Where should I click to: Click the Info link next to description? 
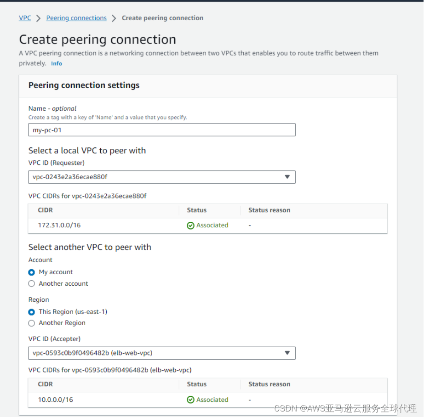(x=56, y=63)
